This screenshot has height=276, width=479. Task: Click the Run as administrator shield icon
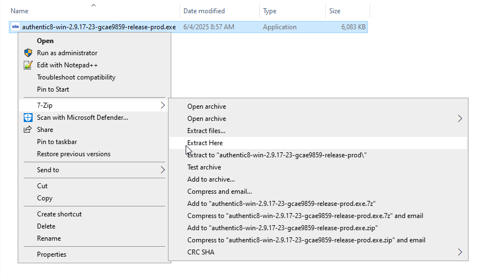click(x=28, y=53)
